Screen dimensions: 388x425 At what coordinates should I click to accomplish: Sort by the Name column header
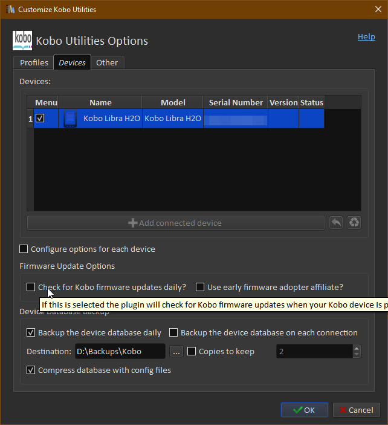100,102
